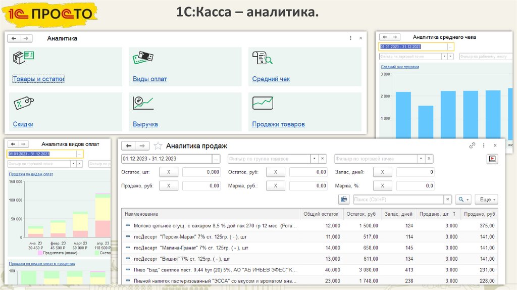
Task: Click the Средний чек receipt icon
Action: pyautogui.click(x=263, y=58)
